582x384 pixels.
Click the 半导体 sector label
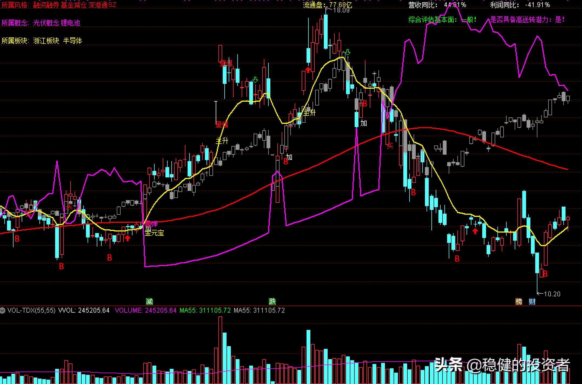[72, 41]
